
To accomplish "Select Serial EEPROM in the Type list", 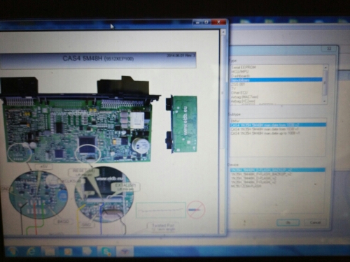I will [x=244, y=67].
